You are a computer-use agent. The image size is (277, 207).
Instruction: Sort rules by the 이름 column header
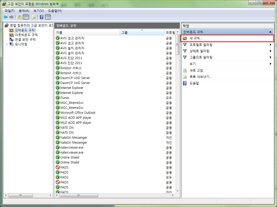pyautogui.click(x=87, y=32)
